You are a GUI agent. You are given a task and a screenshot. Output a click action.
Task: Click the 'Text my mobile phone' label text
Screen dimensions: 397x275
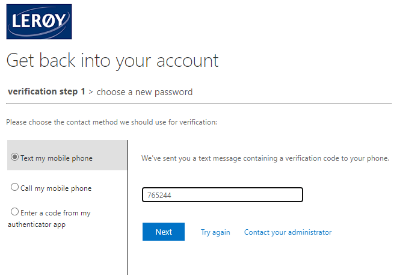click(x=57, y=158)
